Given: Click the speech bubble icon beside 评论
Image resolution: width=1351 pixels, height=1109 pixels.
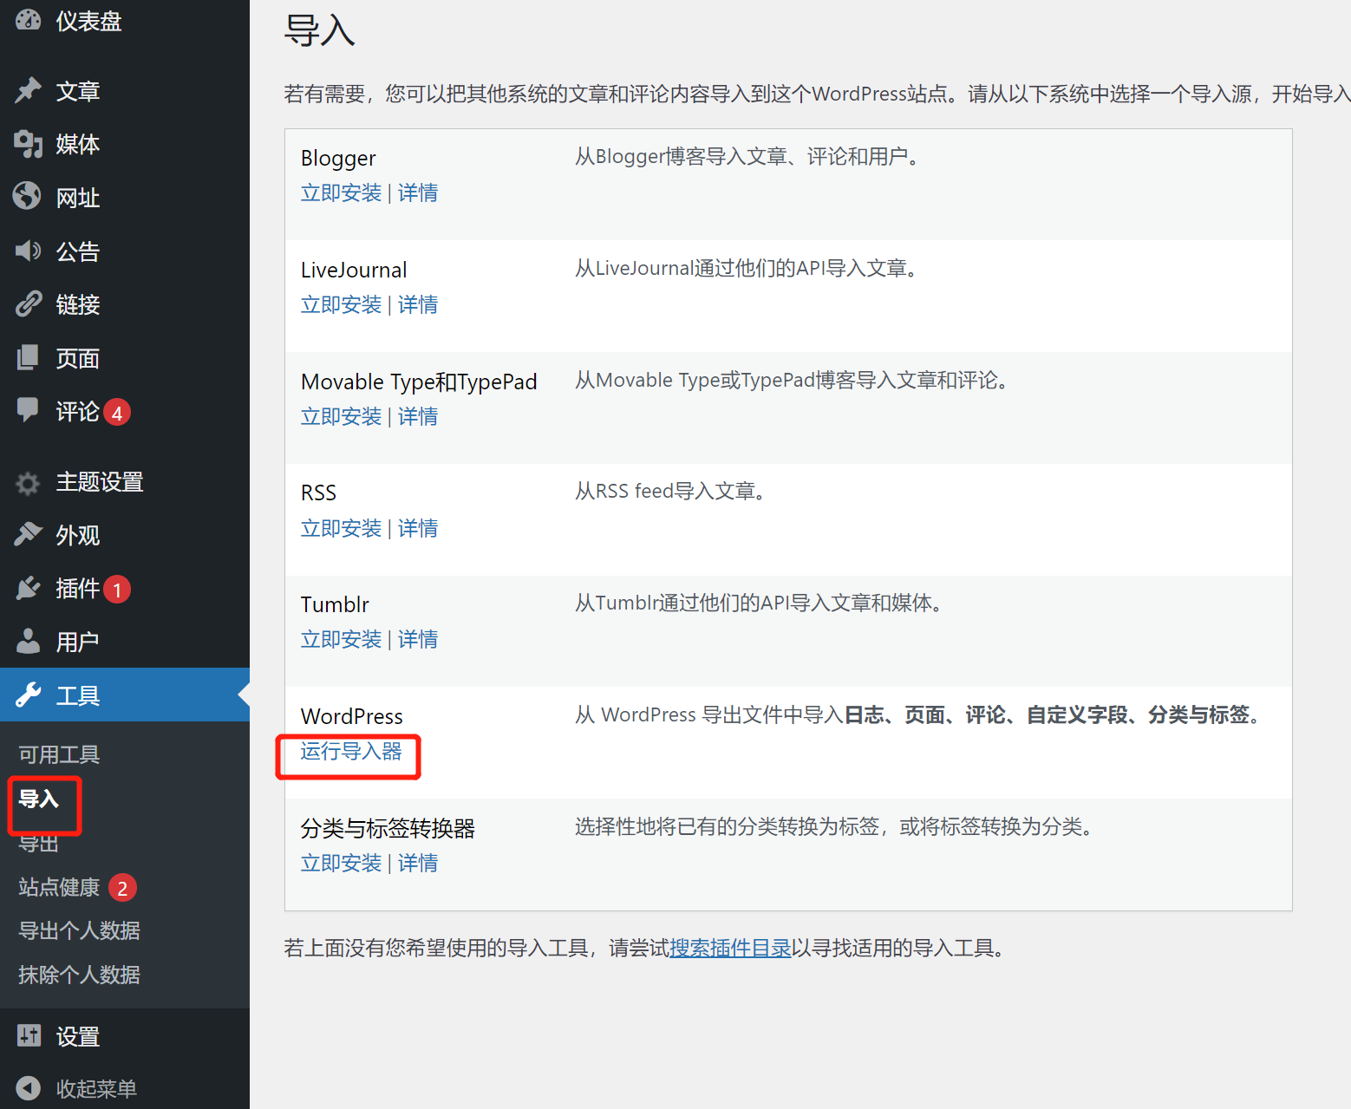Looking at the screenshot, I should point(28,410).
